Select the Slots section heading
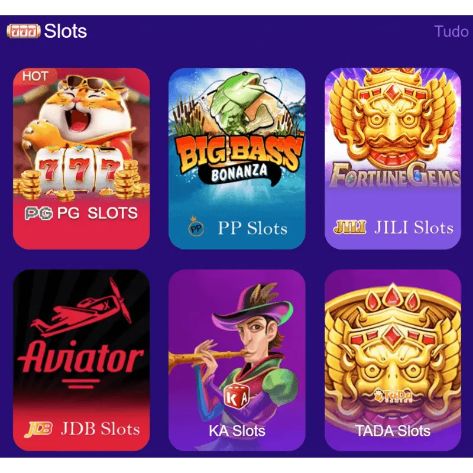 (x=66, y=31)
